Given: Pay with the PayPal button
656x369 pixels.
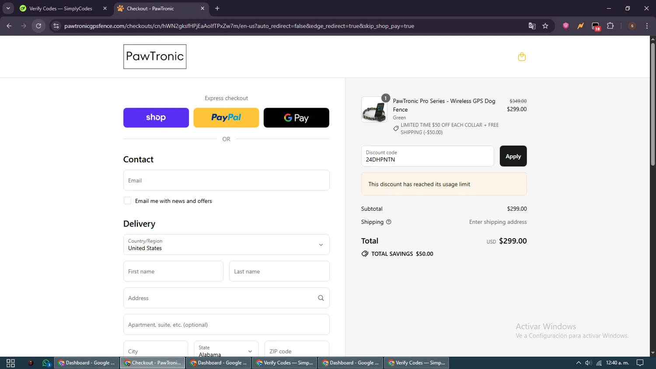Looking at the screenshot, I should [x=226, y=118].
